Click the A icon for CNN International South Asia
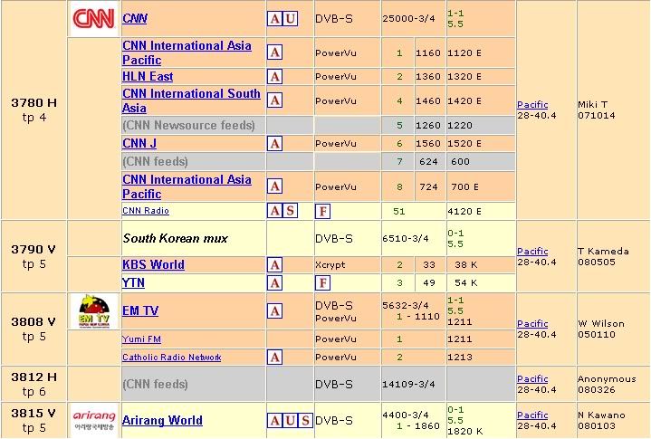The width and height of the screenshot is (651, 439). pyautogui.click(x=275, y=100)
